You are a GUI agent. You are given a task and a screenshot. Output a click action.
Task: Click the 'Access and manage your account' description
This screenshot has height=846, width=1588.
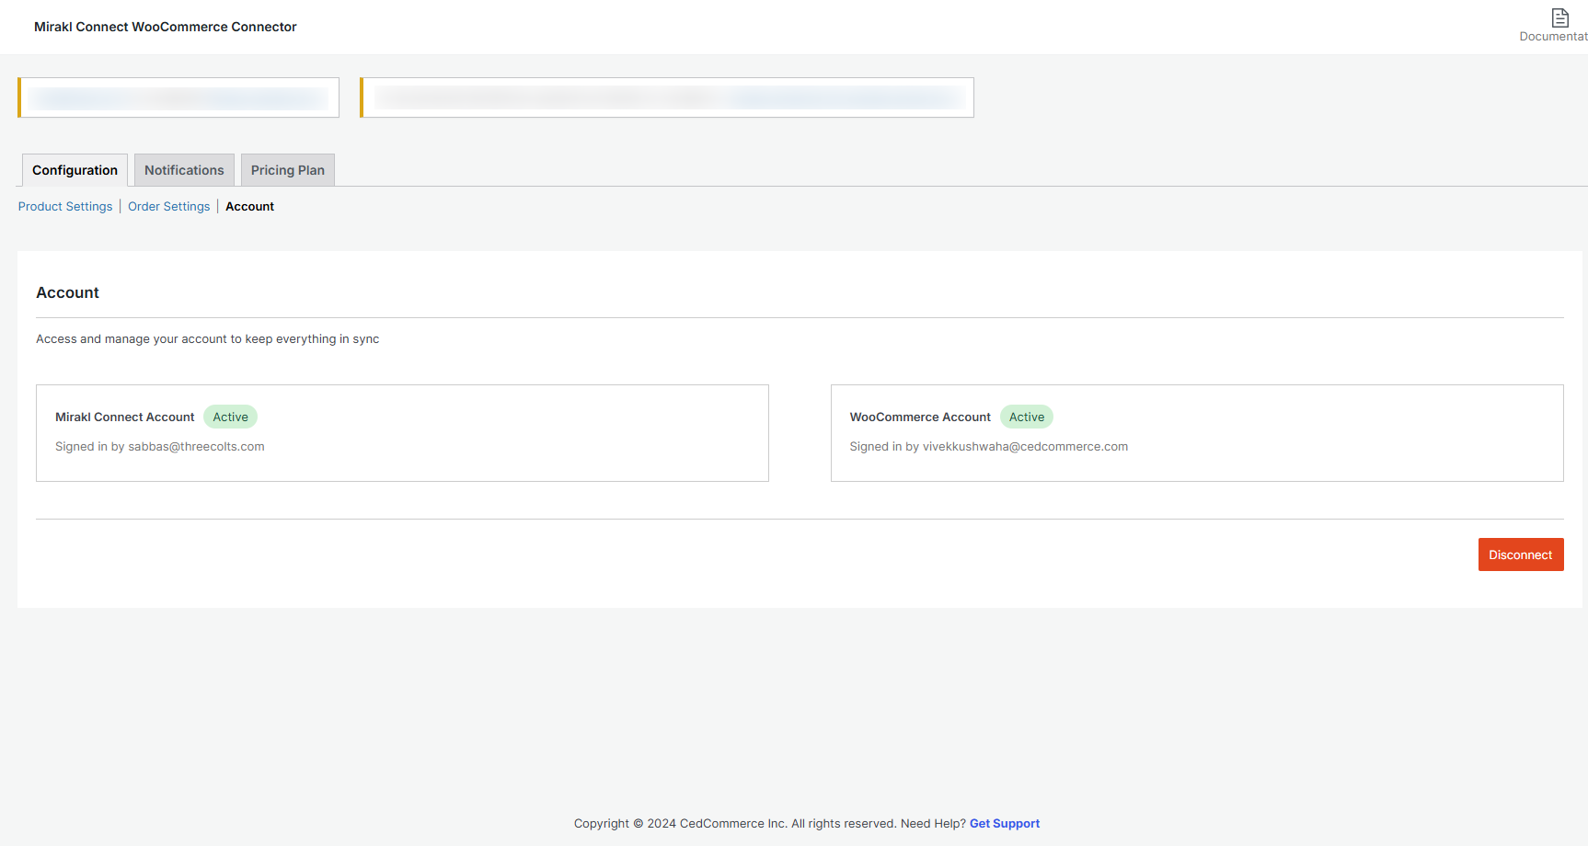(x=208, y=339)
